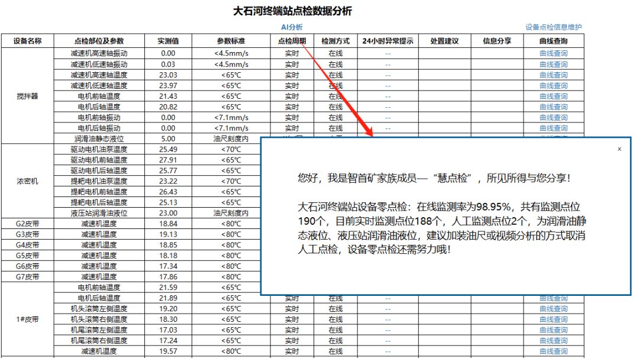This screenshot has height=358, width=639.
Task: Open 曲线查询 for 机头滚筒左侧温度 row
Action: pyautogui.click(x=553, y=309)
